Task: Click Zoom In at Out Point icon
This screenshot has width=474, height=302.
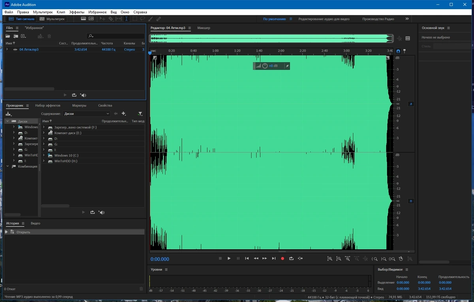Action: [383, 259]
